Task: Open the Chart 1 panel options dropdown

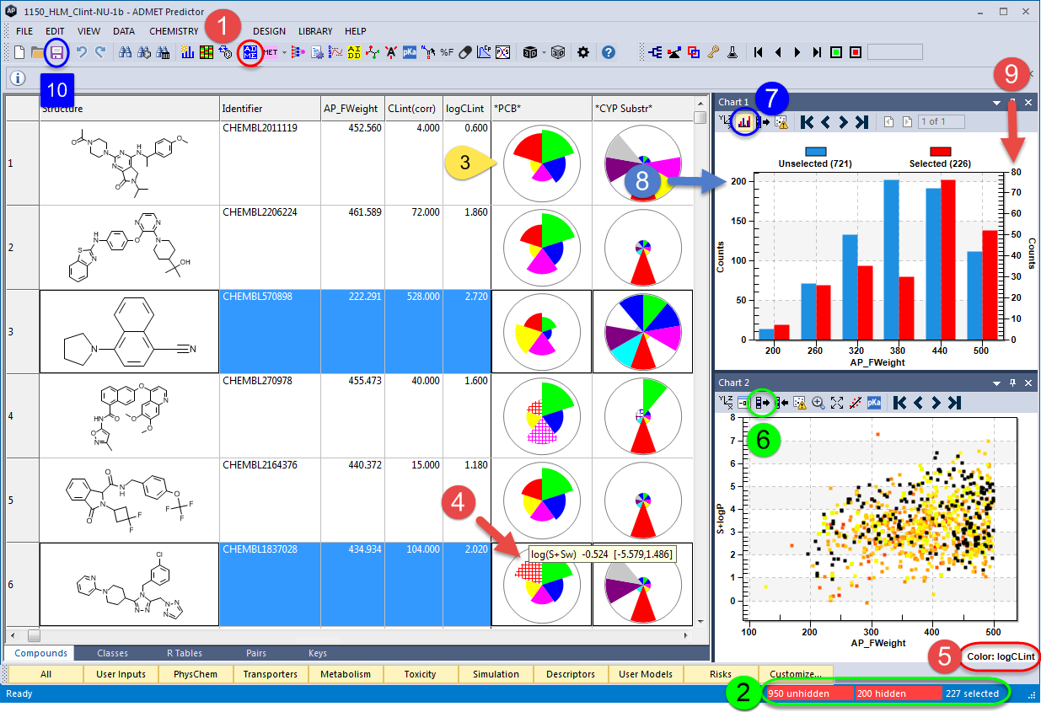Action: 997,102
